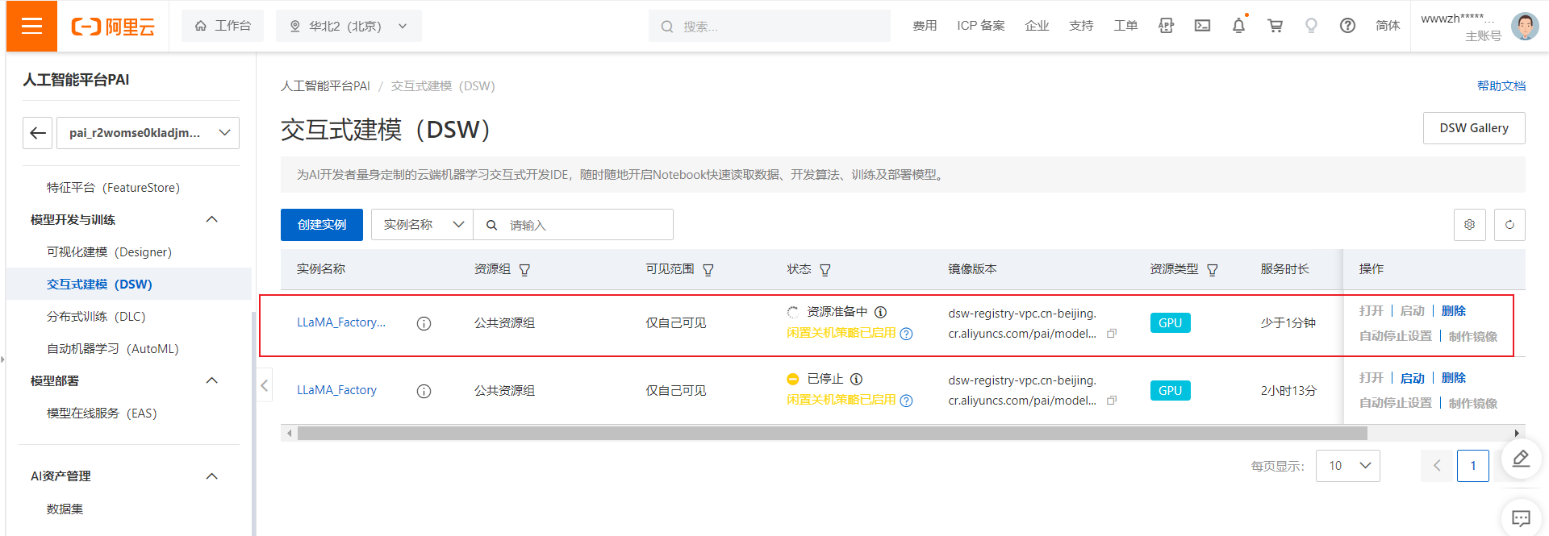Filter by status column
This screenshot has width=1549, height=536.
tap(825, 270)
